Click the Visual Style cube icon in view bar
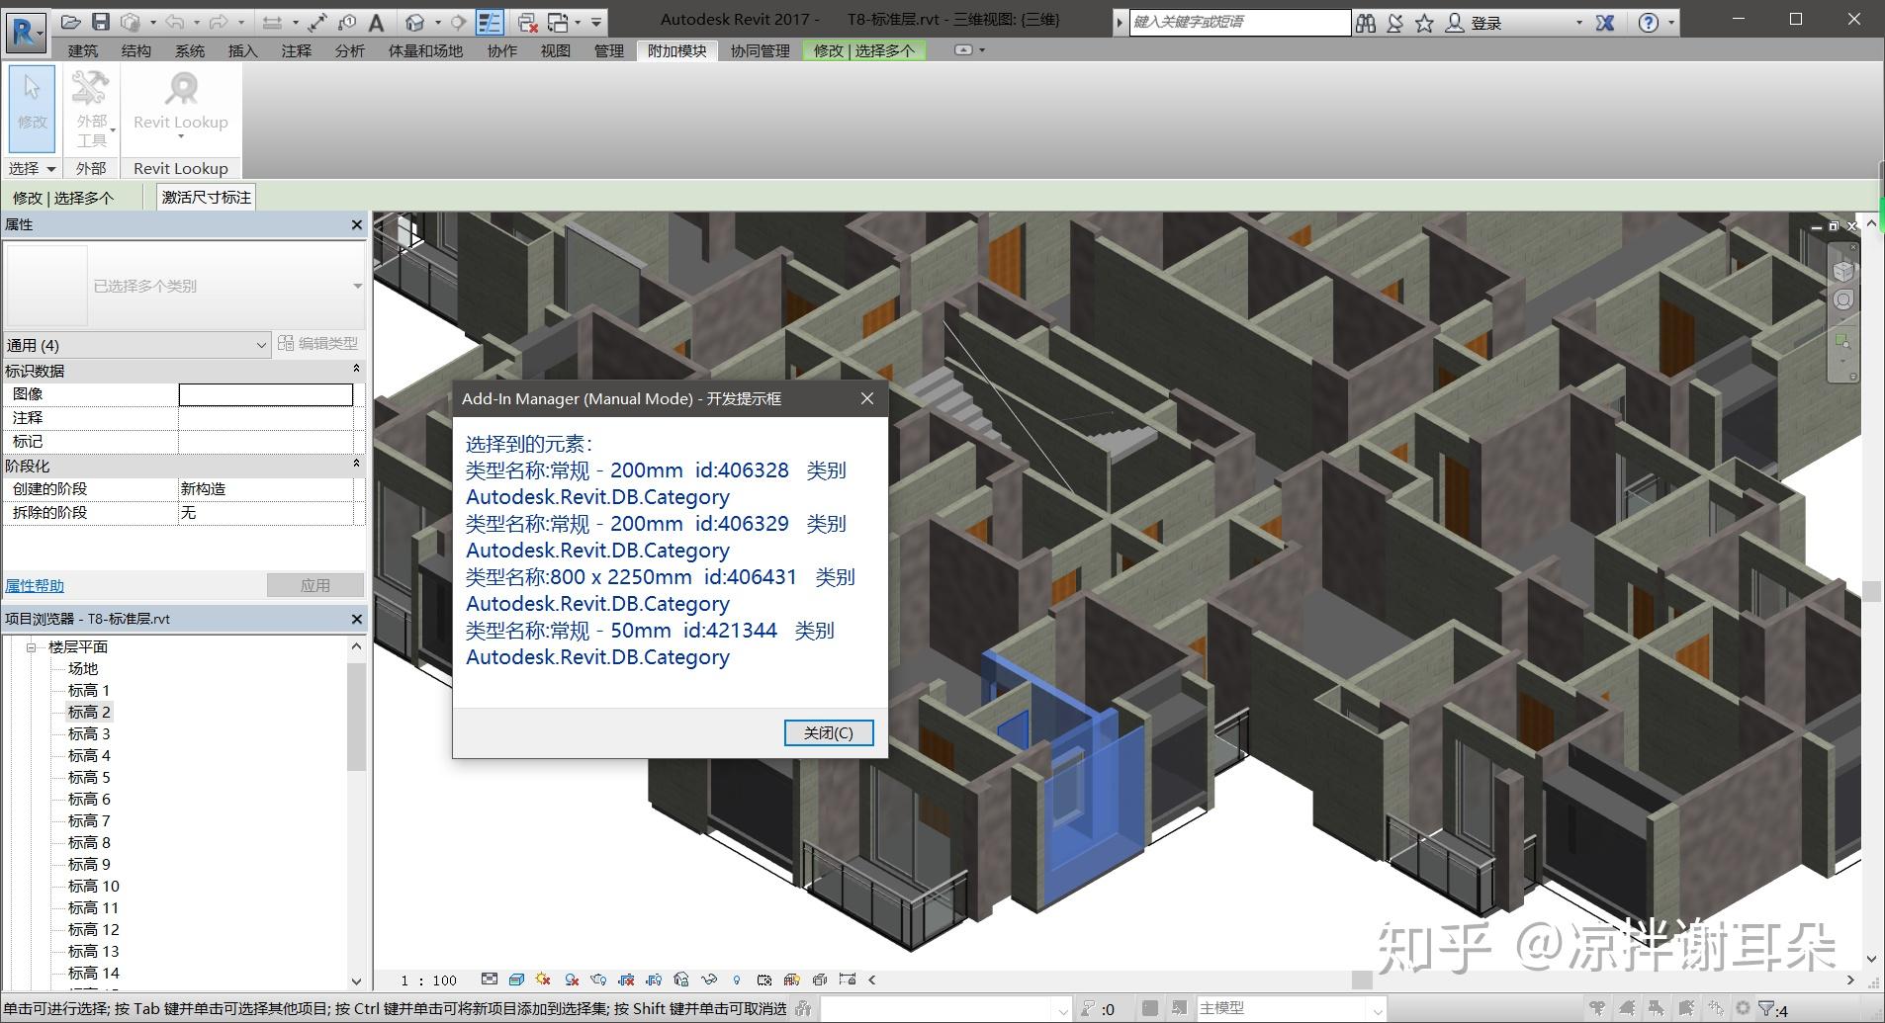 pos(515,980)
